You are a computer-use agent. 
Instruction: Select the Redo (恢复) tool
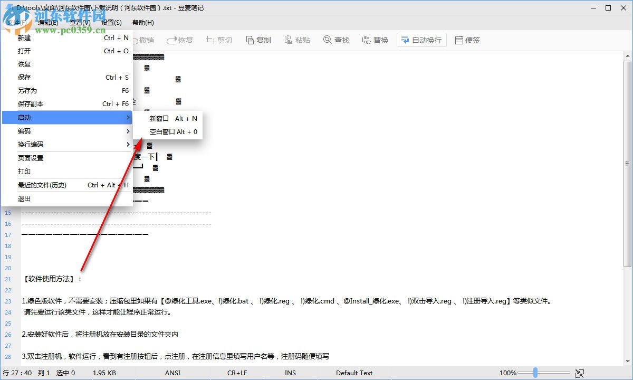[x=180, y=40]
